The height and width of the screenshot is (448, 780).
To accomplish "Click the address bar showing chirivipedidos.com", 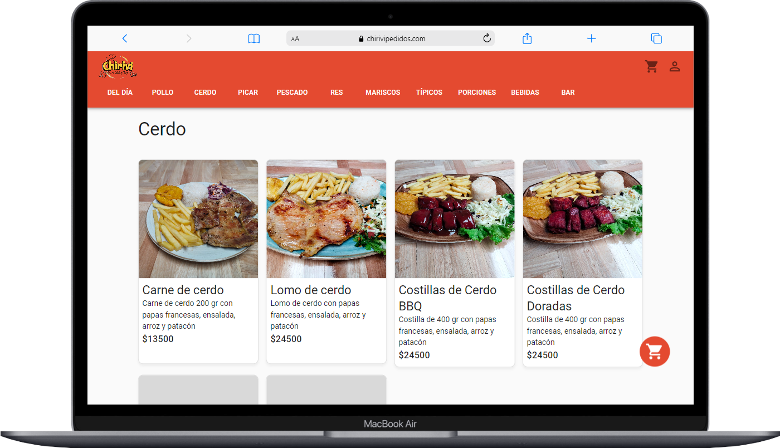I will coord(397,38).
